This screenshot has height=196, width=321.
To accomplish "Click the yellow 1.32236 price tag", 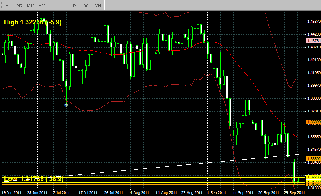I will coord(313,176).
